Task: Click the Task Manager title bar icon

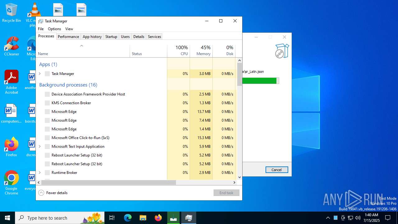Action: pos(41,21)
